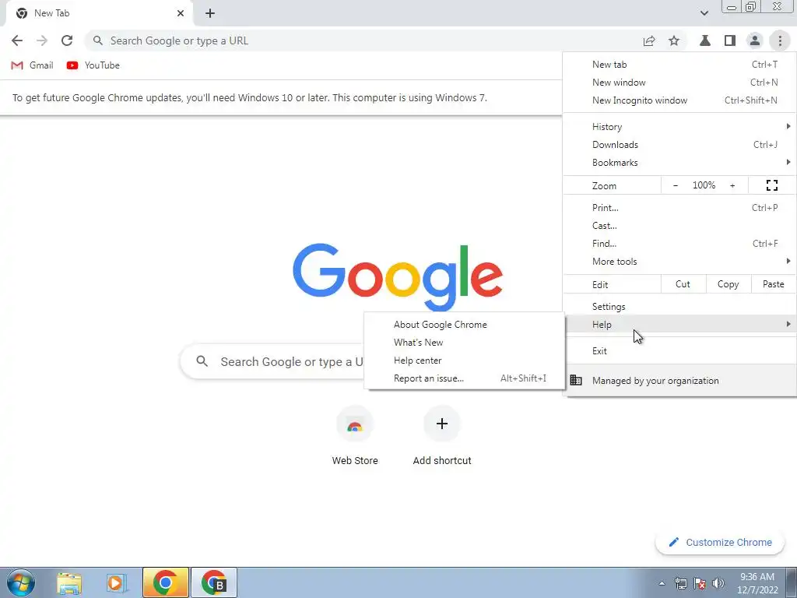Choose Print... from the menu
This screenshot has height=598, width=797.
[679, 207]
